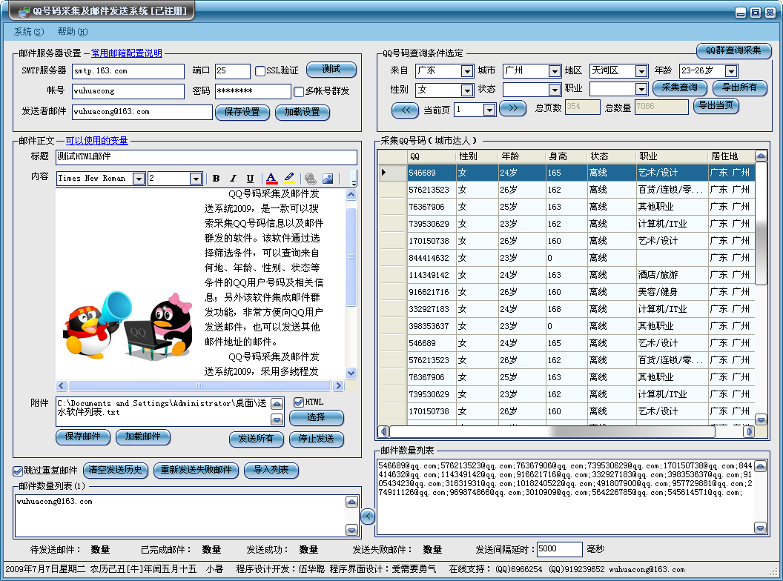This screenshot has width=783, height=581.
Task: Apply underline formatting in the content toolbar
Action: coord(251,178)
